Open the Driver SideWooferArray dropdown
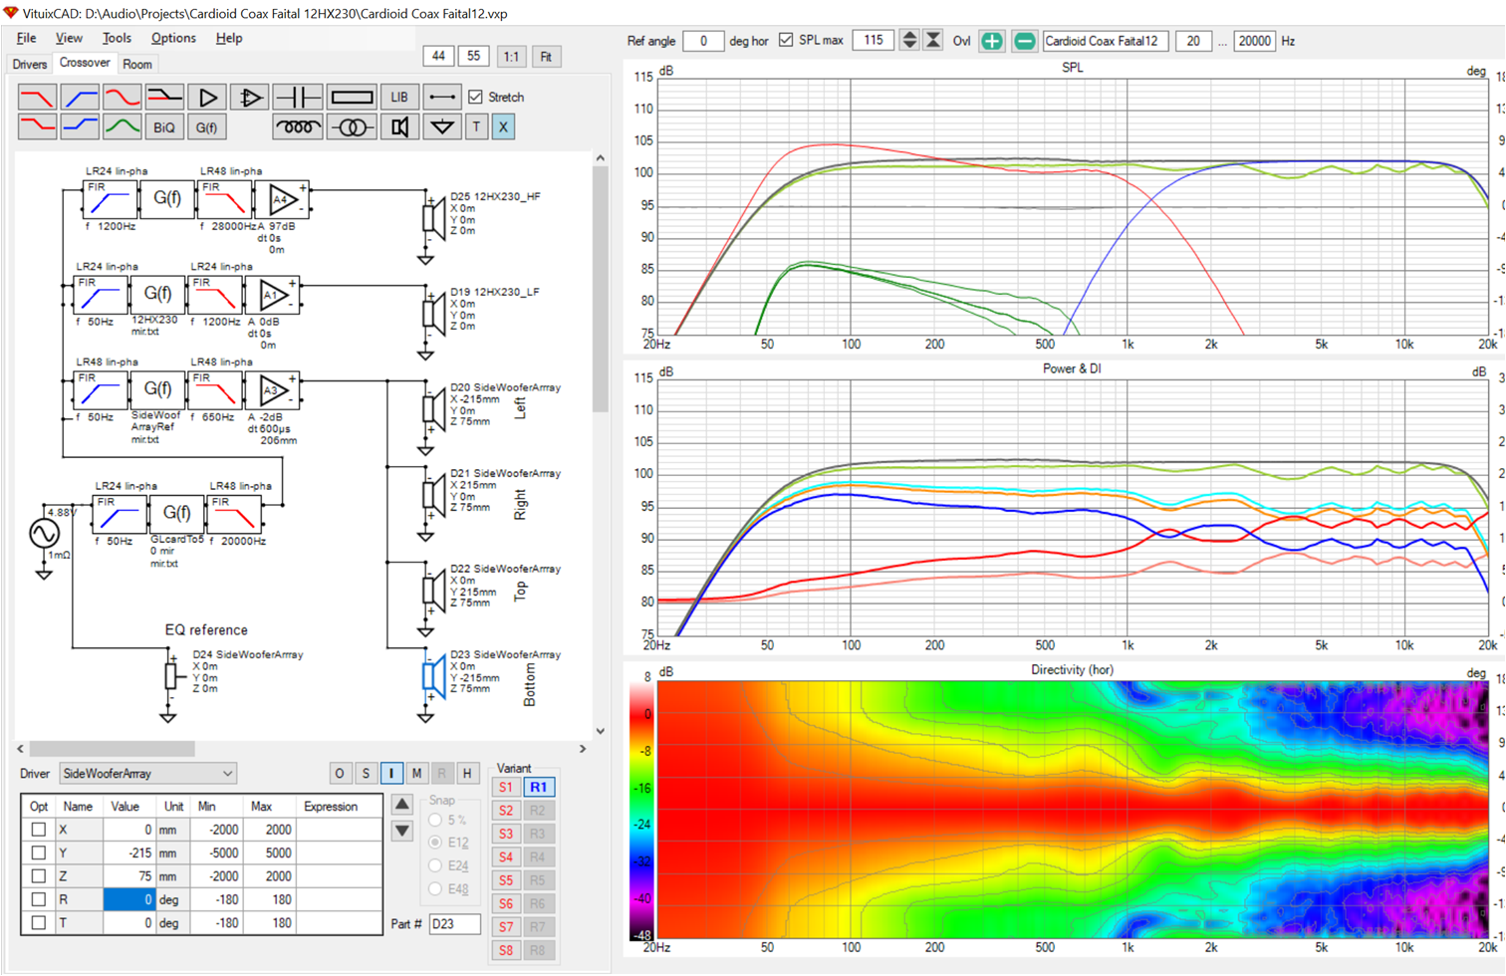Image resolution: width=1506 pixels, height=976 pixels. click(148, 773)
